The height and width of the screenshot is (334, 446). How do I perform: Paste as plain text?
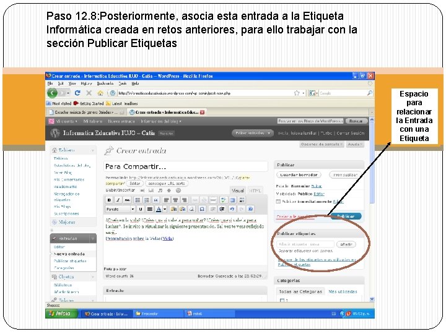click(173, 209)
